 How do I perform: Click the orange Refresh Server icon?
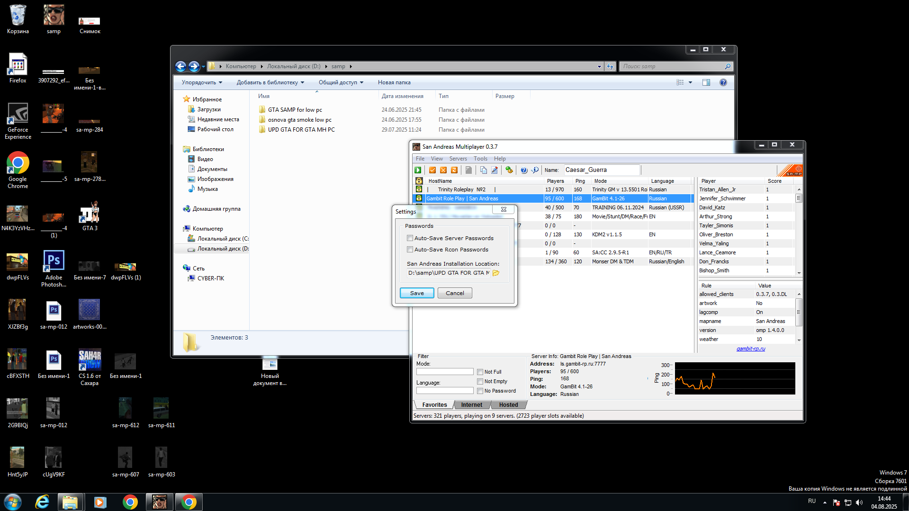pyautogui.click(x=454, y=170)
